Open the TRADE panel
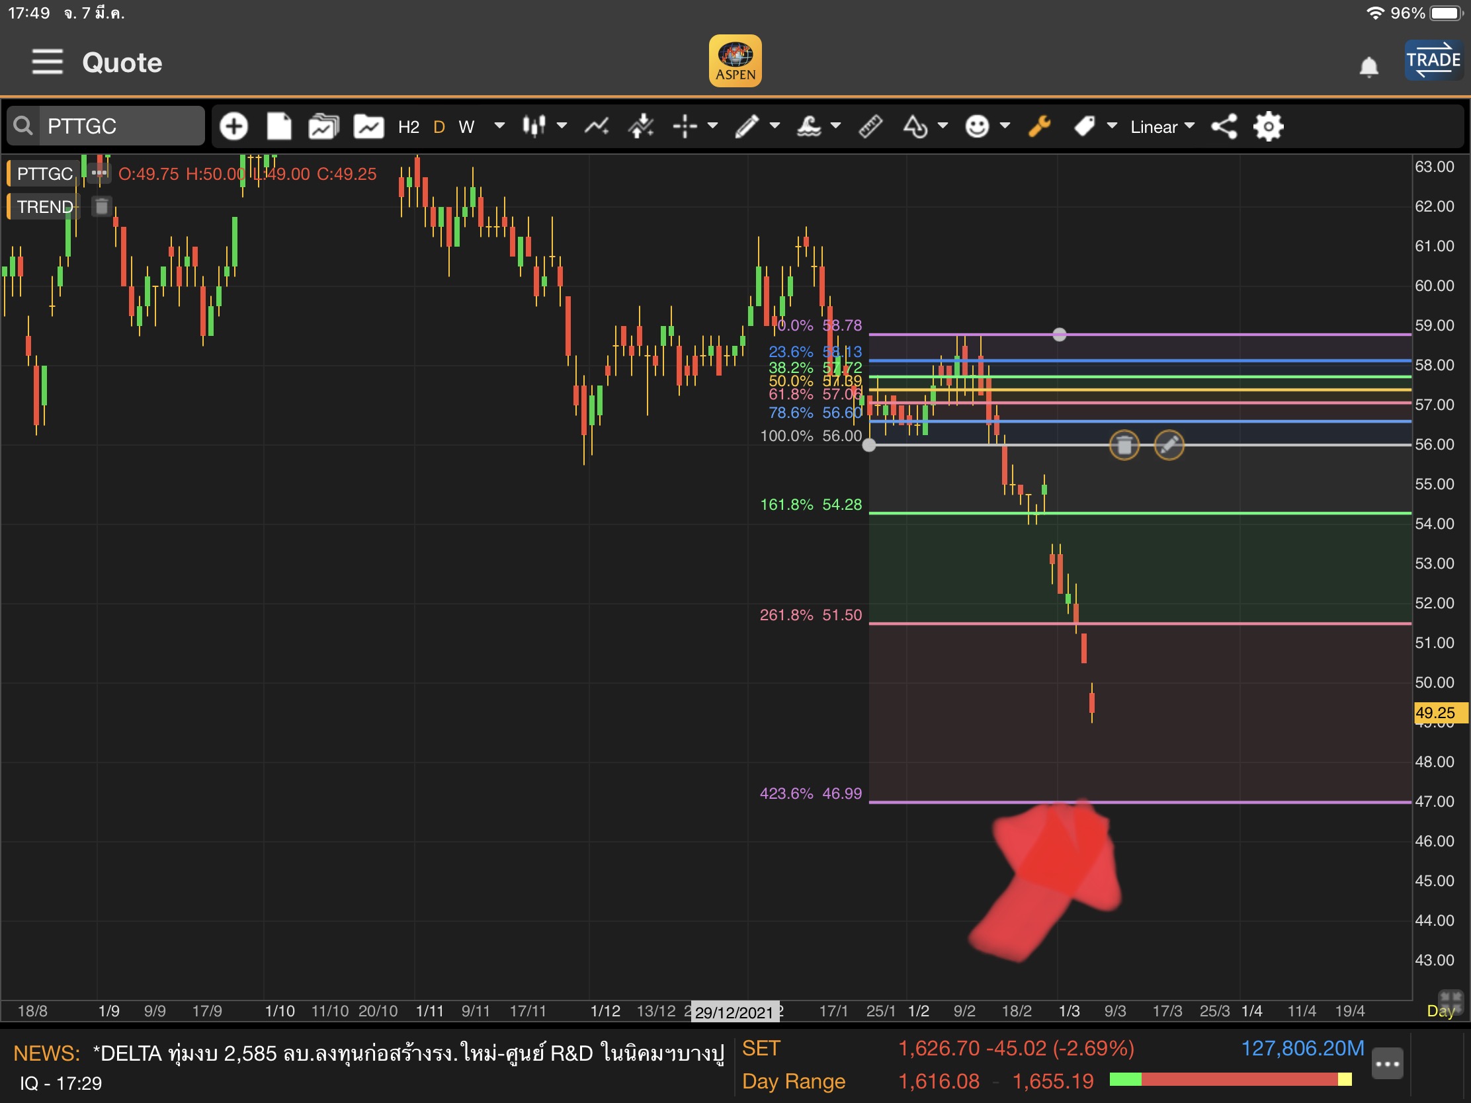Screen dimensions: 1471x1103 coord(1433,60)
